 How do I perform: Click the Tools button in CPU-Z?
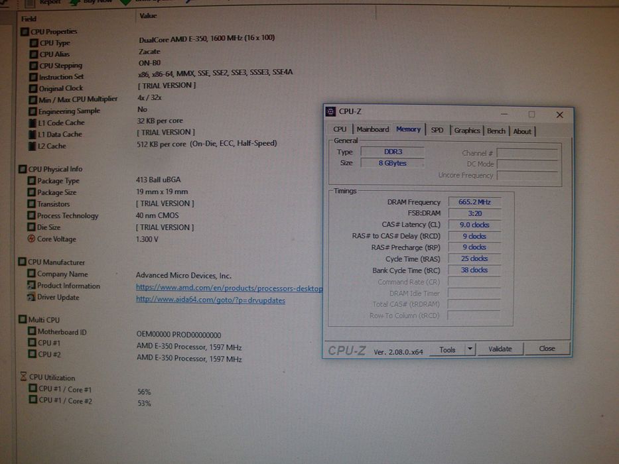pos(447,349)
